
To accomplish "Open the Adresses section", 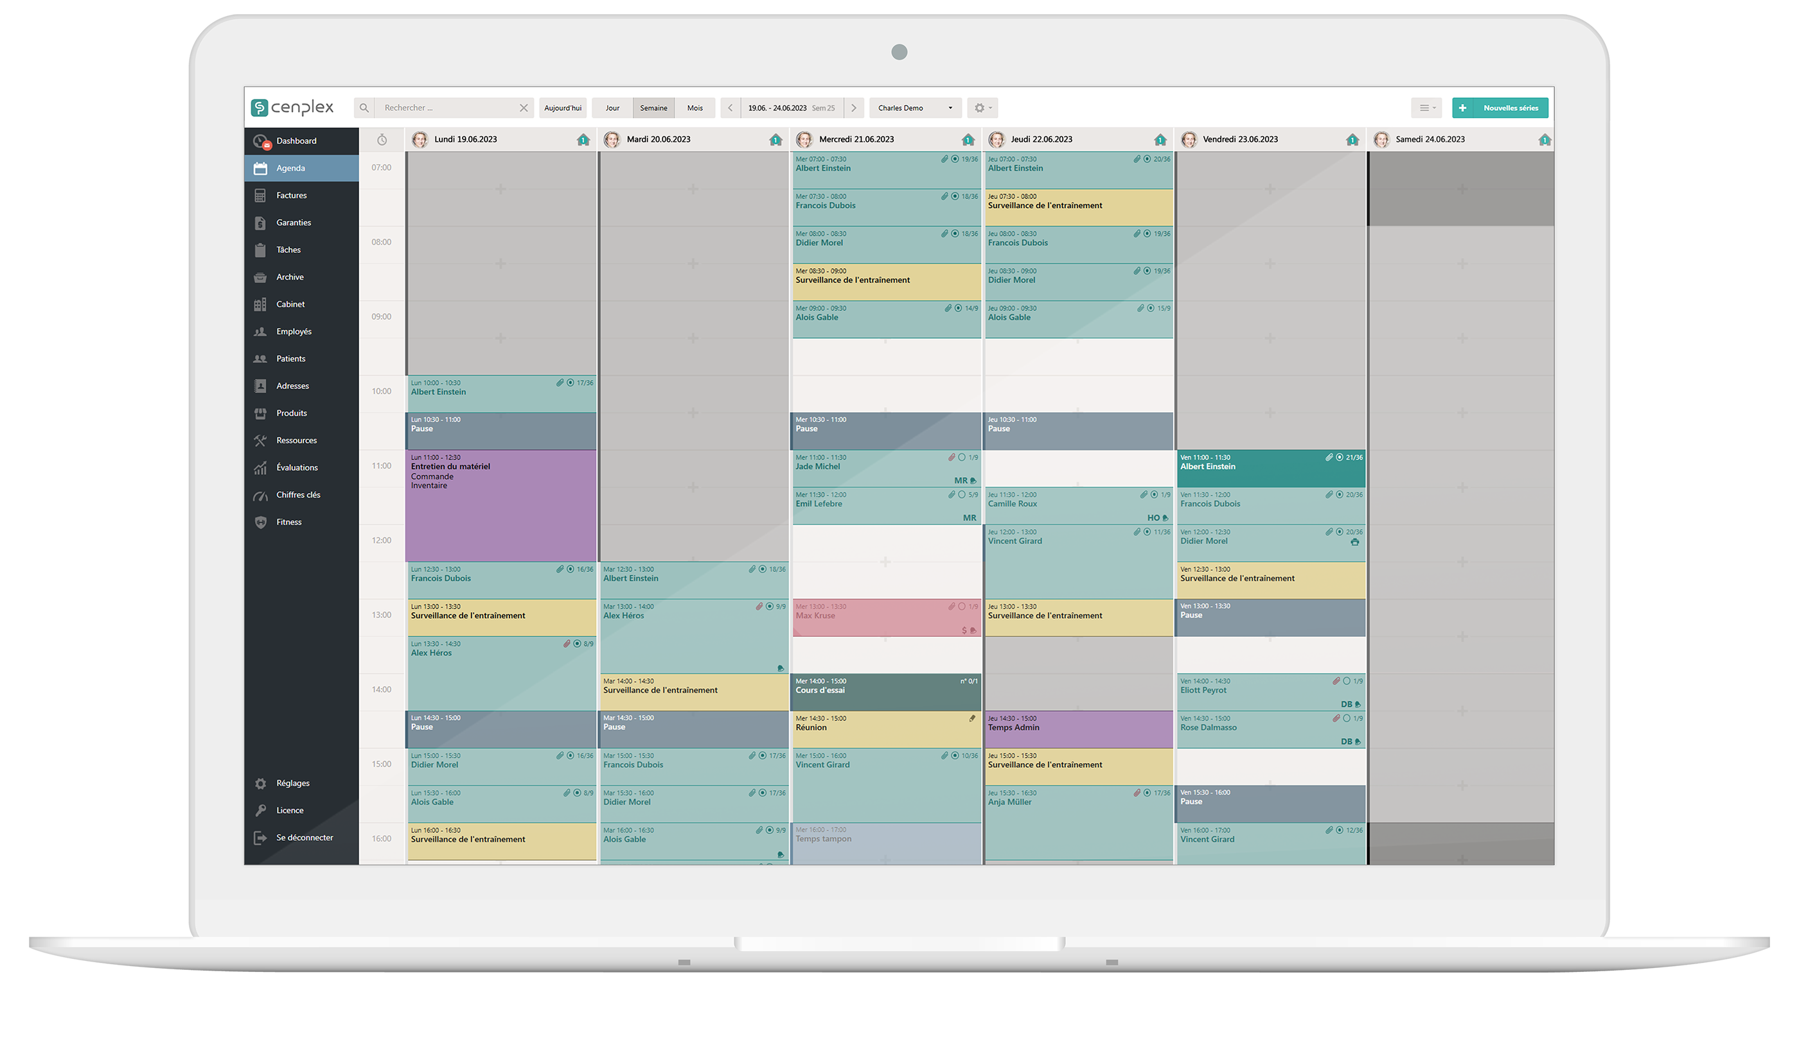I will click(x=301, y=386).
